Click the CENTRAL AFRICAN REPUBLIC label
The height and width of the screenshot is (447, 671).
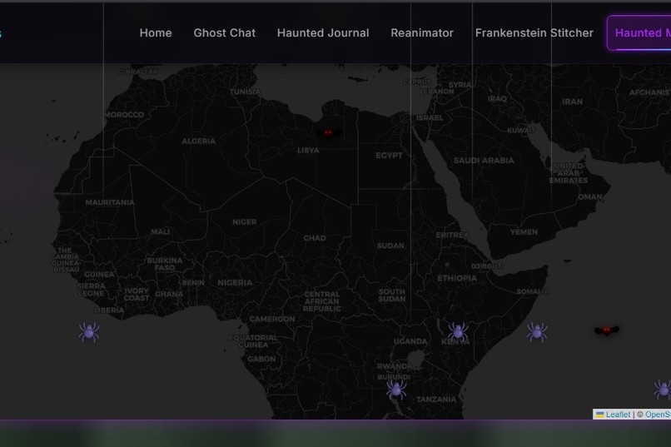pos(322,301)
